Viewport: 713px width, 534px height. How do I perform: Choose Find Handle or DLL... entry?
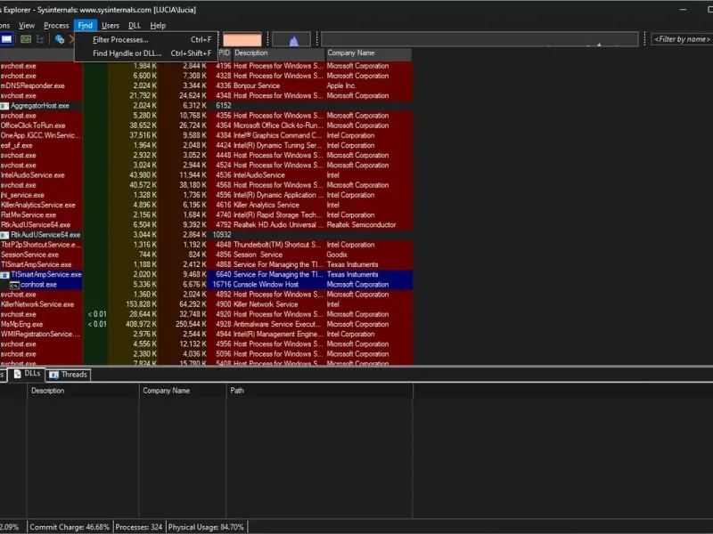pyautogui.click(x=146, y=53)
